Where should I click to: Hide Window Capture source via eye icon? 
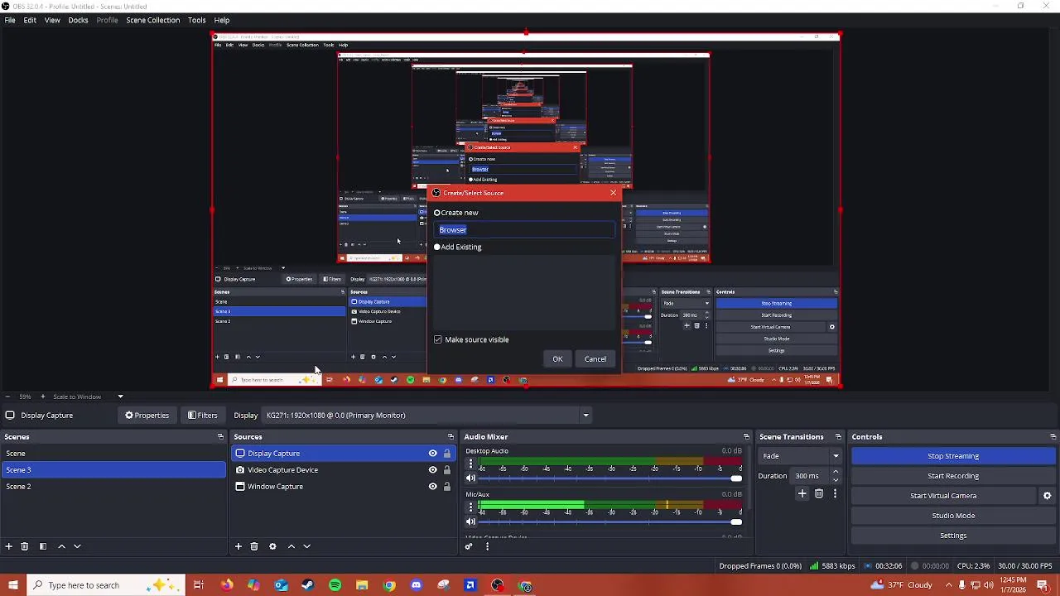point(432,487)
